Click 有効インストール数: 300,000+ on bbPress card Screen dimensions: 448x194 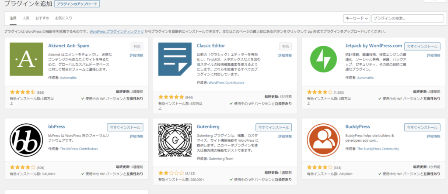(x=33, y=174)
